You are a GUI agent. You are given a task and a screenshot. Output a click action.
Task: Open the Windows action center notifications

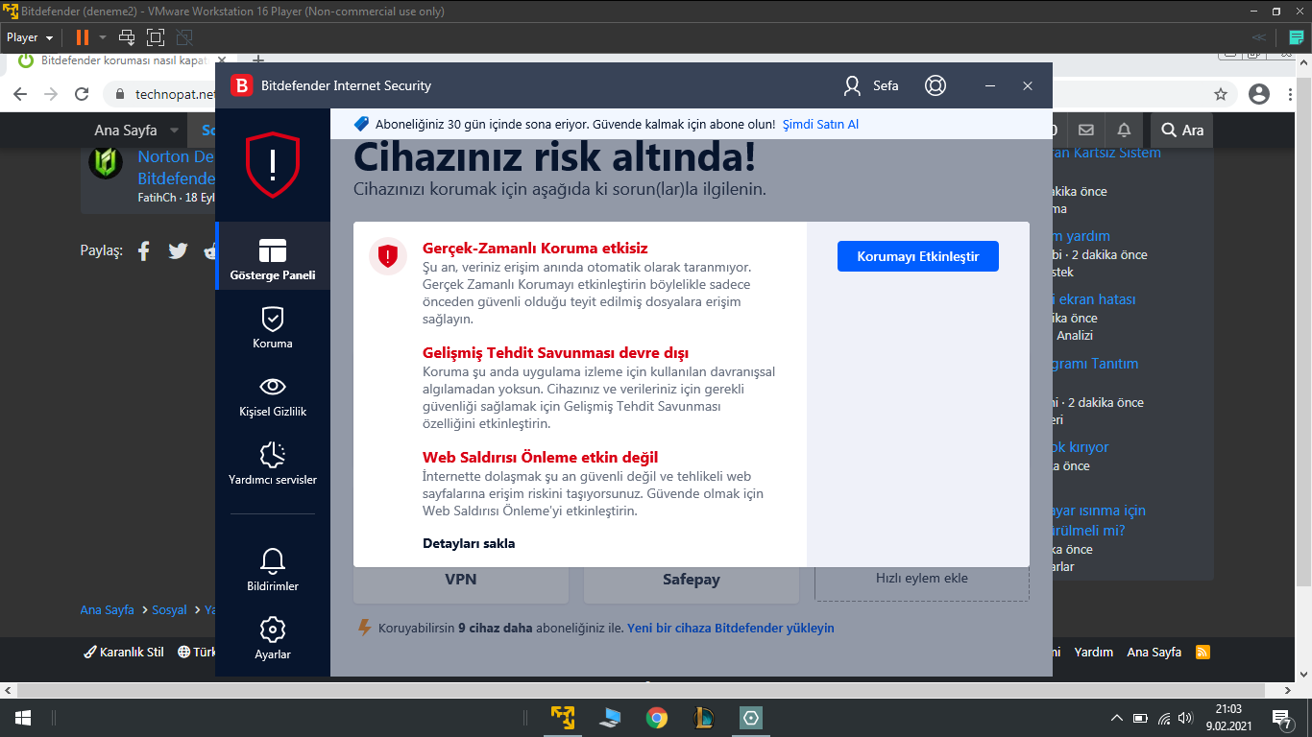pyautogui.click(x=1281, y=718)
